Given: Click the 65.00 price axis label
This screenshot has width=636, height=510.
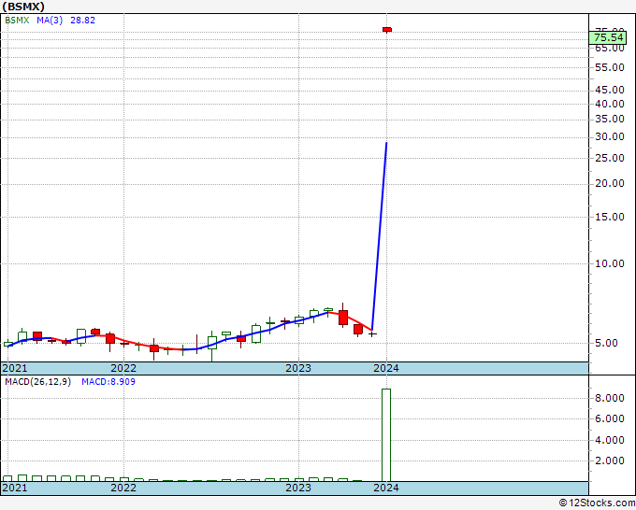Looking at the screenshot, I should (609, 49).
